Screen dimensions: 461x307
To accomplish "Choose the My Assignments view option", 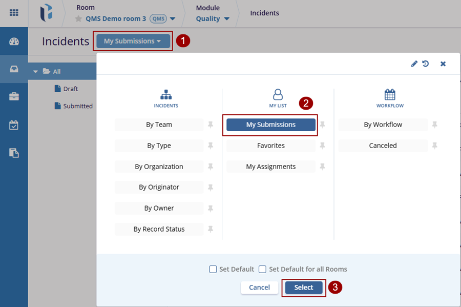I will click(x=270, y=167).
